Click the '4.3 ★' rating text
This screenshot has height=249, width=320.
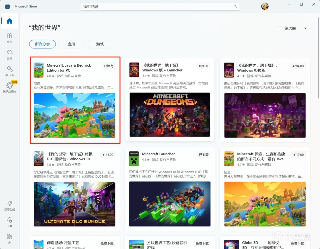[x=146, y=160]
